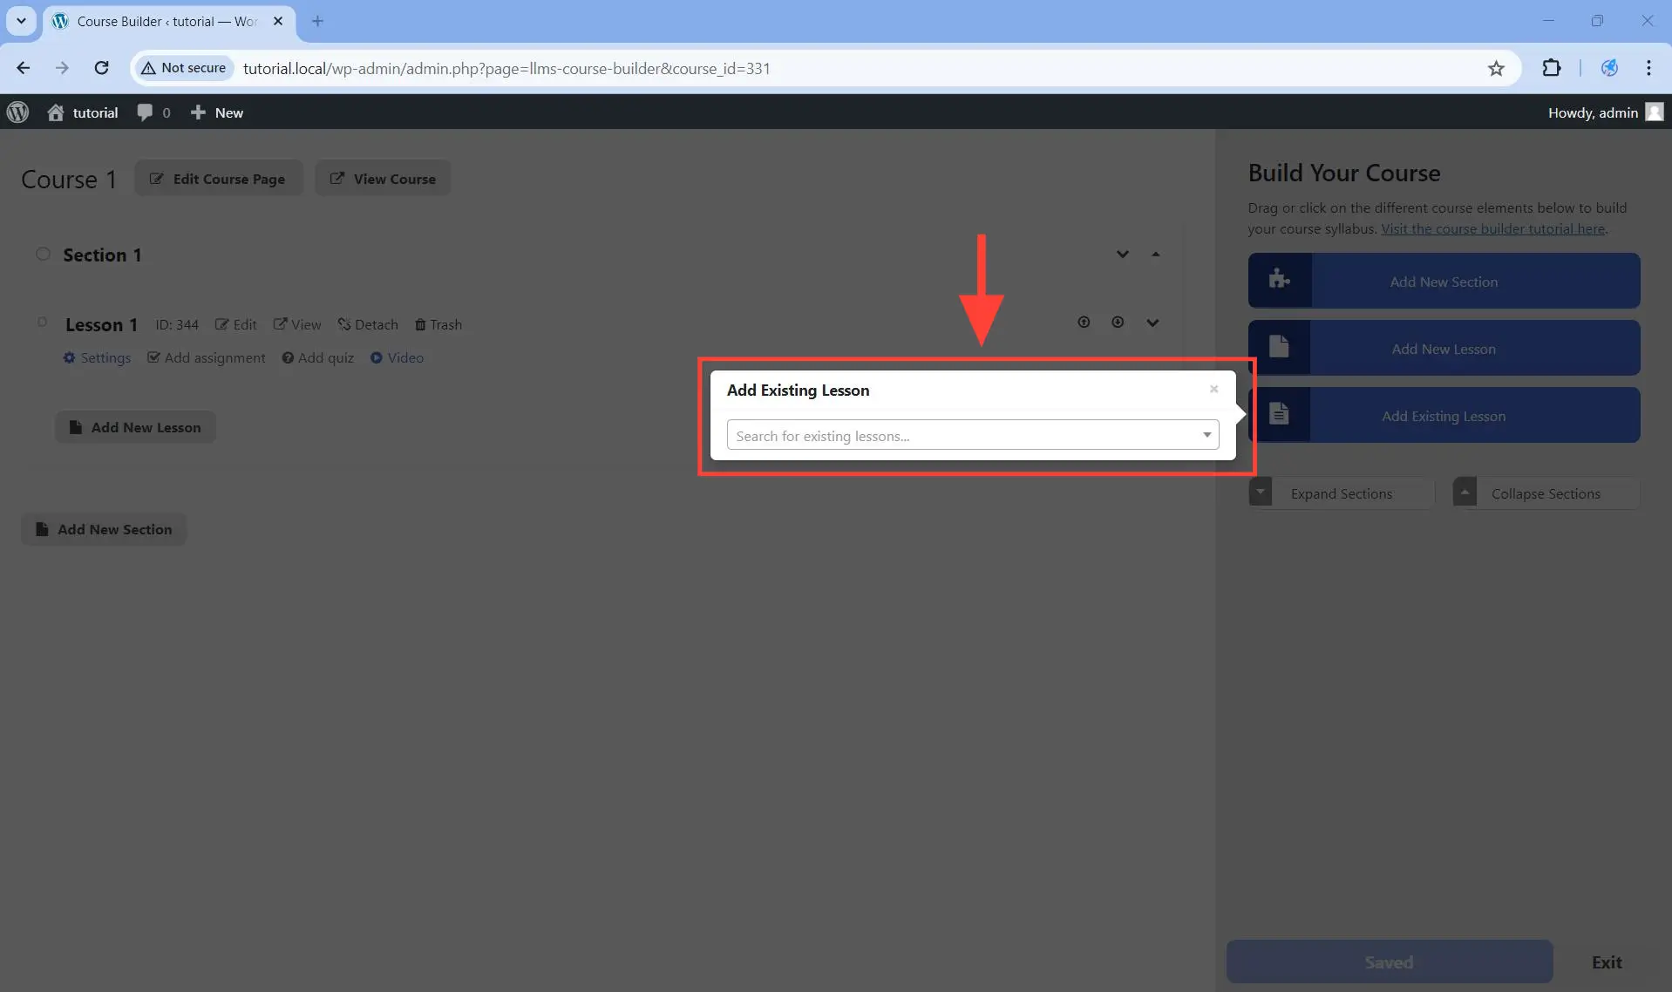Click the blank page lesson icon in sidebar

point(1279,346)
